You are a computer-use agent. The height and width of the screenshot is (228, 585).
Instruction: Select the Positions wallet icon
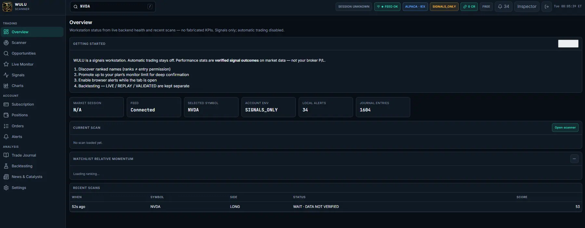click(x=6, y=115)
